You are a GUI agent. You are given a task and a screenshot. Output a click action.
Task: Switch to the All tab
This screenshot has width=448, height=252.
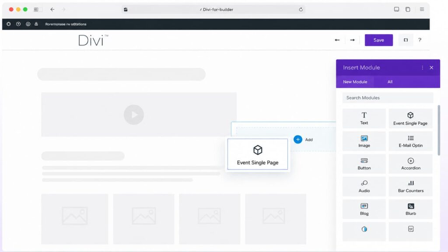(x=390, y=82)
